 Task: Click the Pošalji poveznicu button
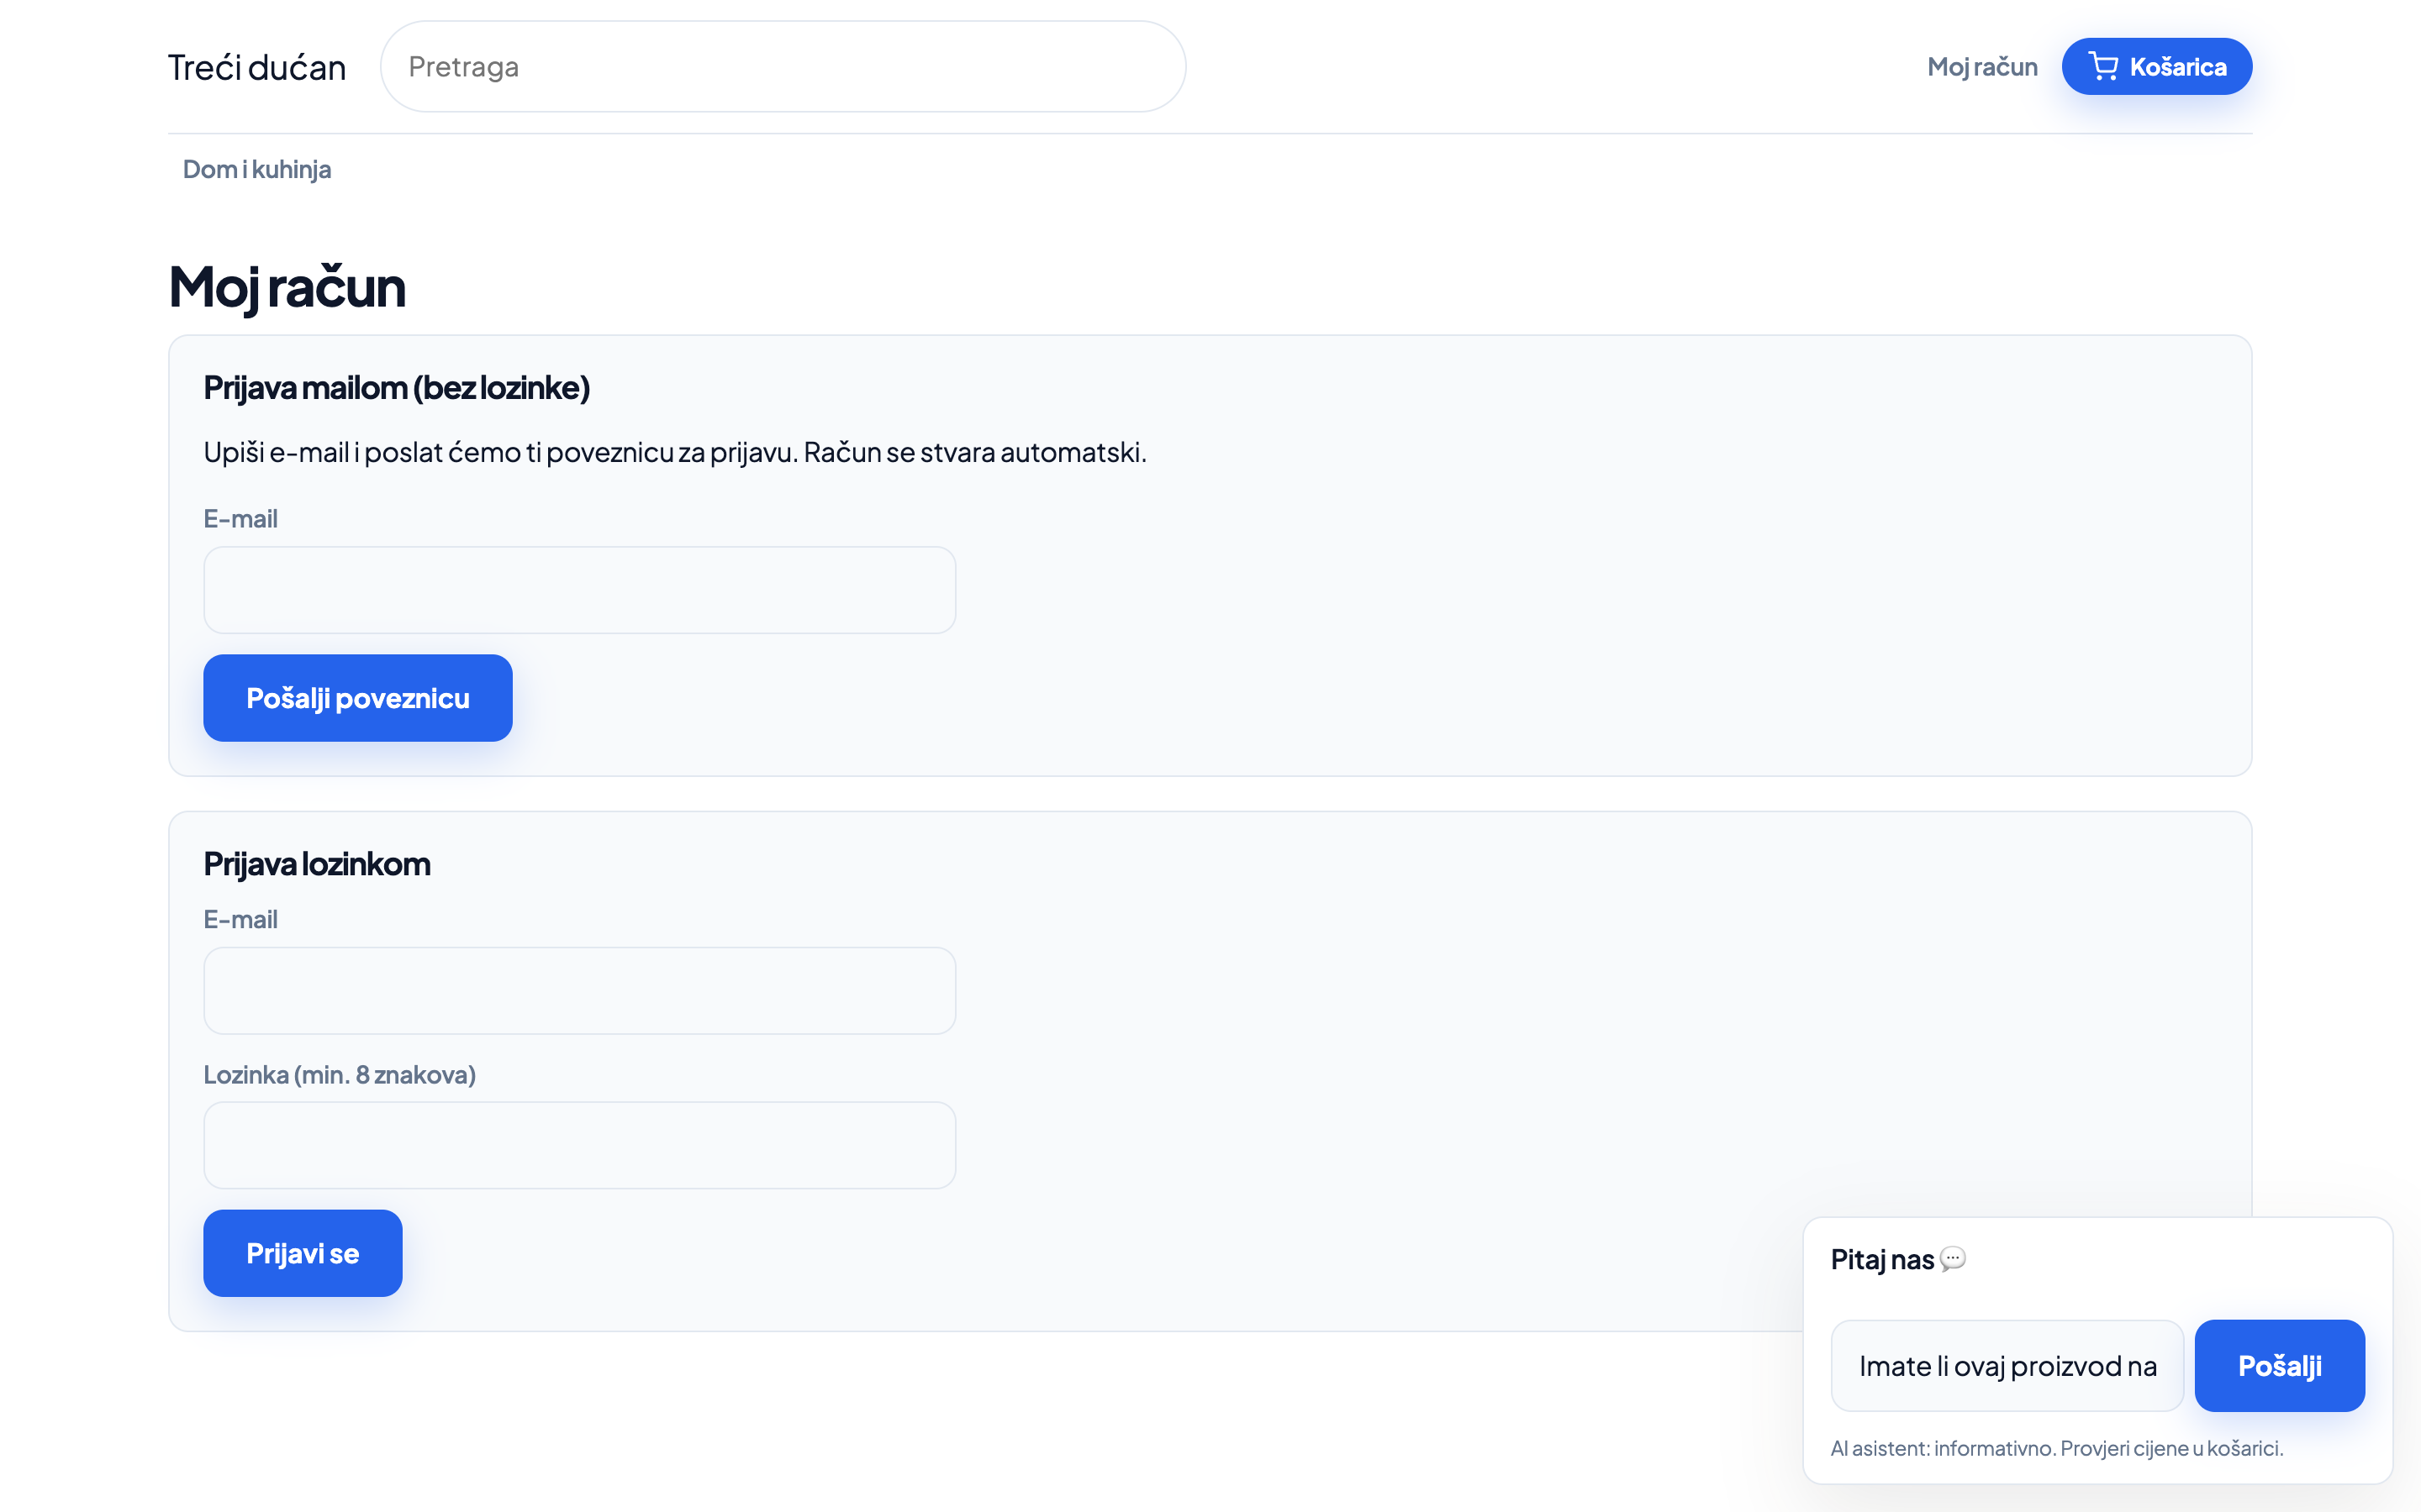tap(358, 698)
